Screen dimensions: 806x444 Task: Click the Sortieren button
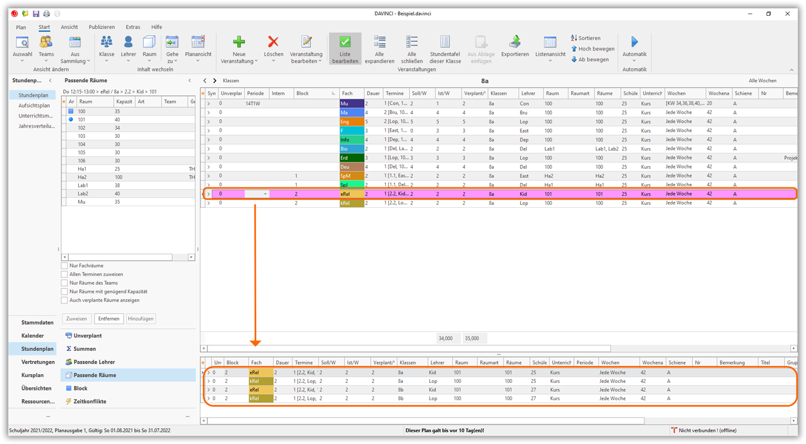(x=585, y=38)
